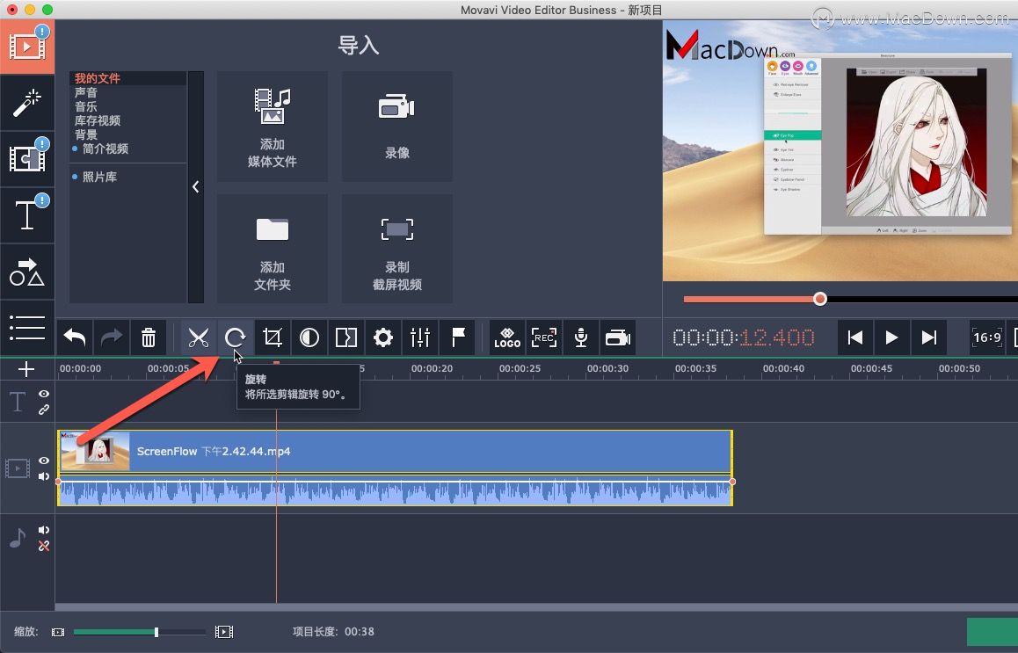Image resolution: width=1018 pixels, height=653 pixels.
Task: Select 简介视频 category
Action: tap(105, 149)
